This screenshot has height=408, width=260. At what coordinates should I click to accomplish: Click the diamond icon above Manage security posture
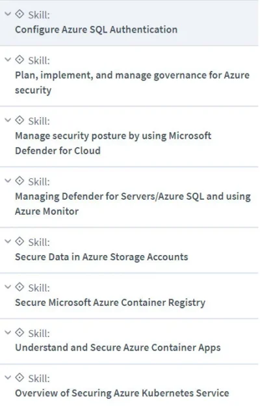19,120
